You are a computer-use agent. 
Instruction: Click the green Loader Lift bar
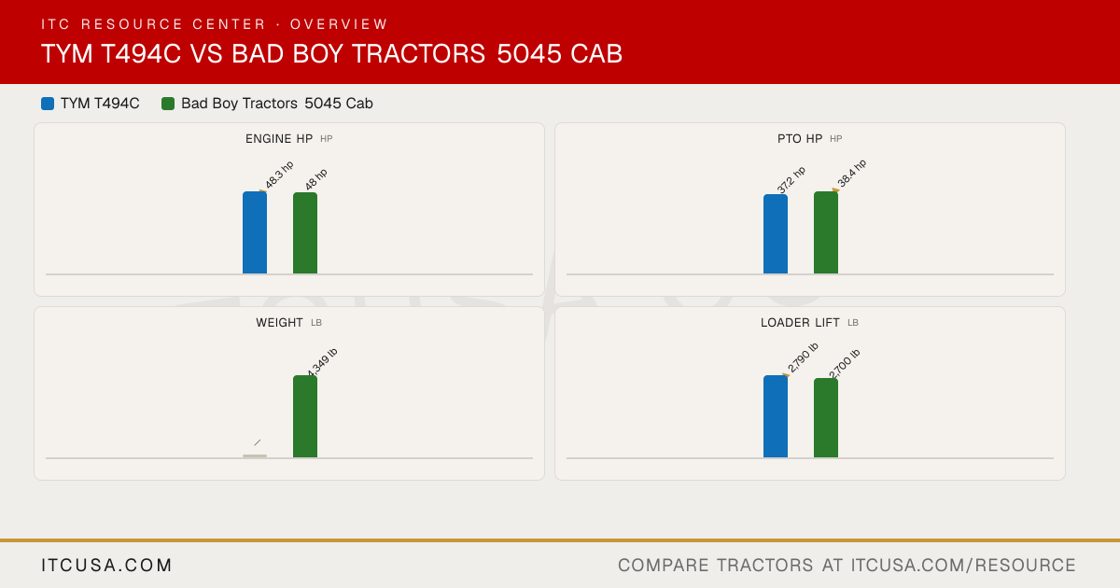point(826,418)
